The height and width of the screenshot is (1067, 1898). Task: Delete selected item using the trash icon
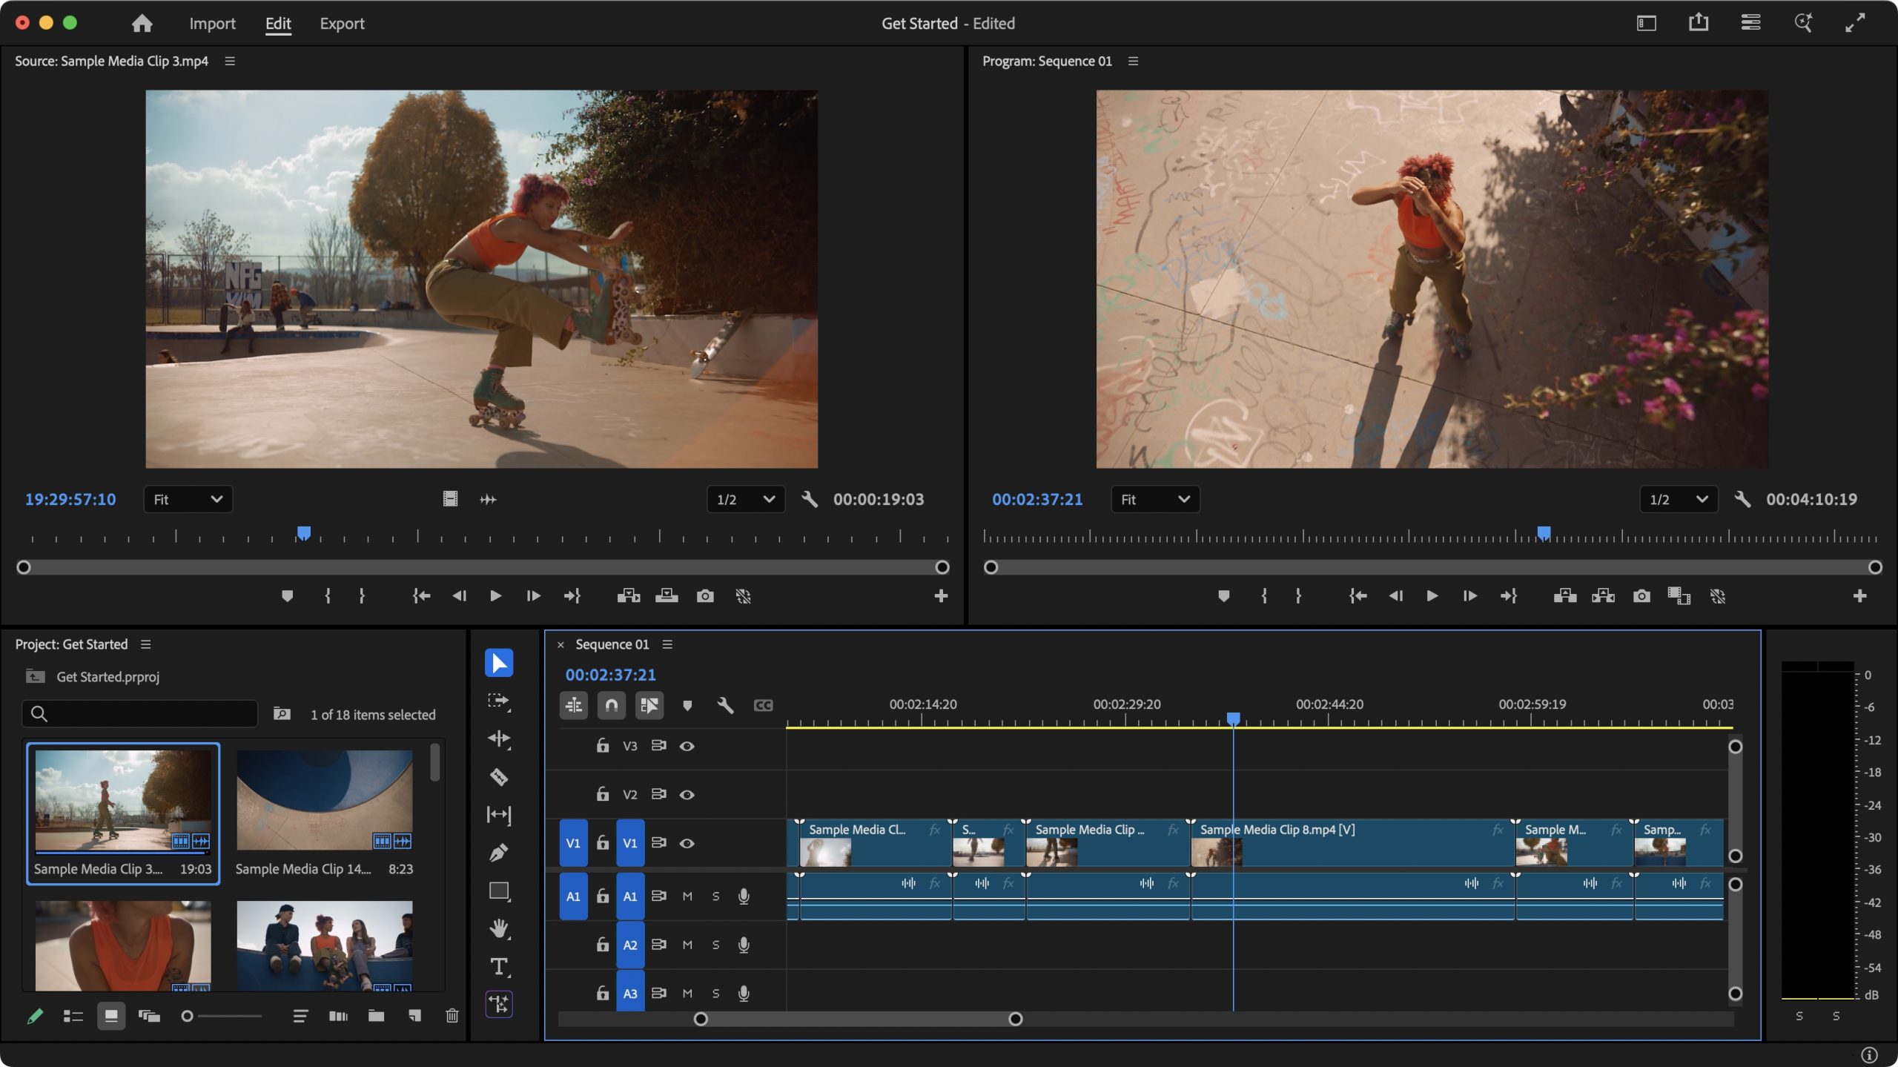[x=453, y=1017]
